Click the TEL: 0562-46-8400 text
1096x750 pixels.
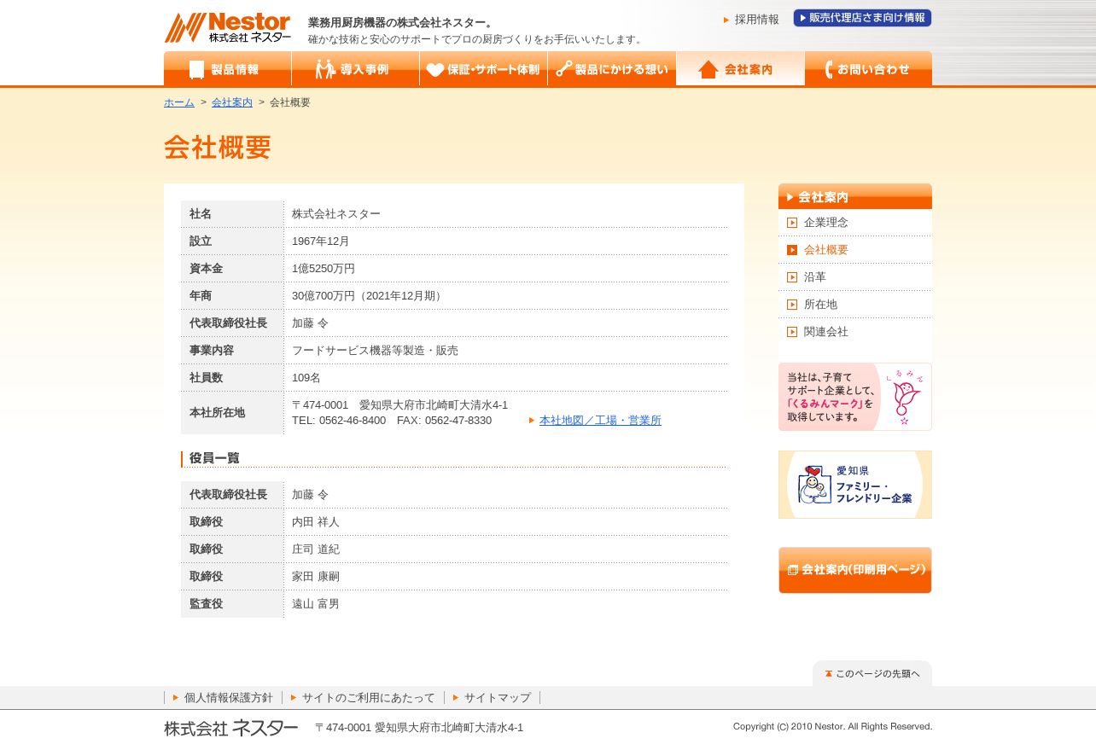click(x=339, y=421)
